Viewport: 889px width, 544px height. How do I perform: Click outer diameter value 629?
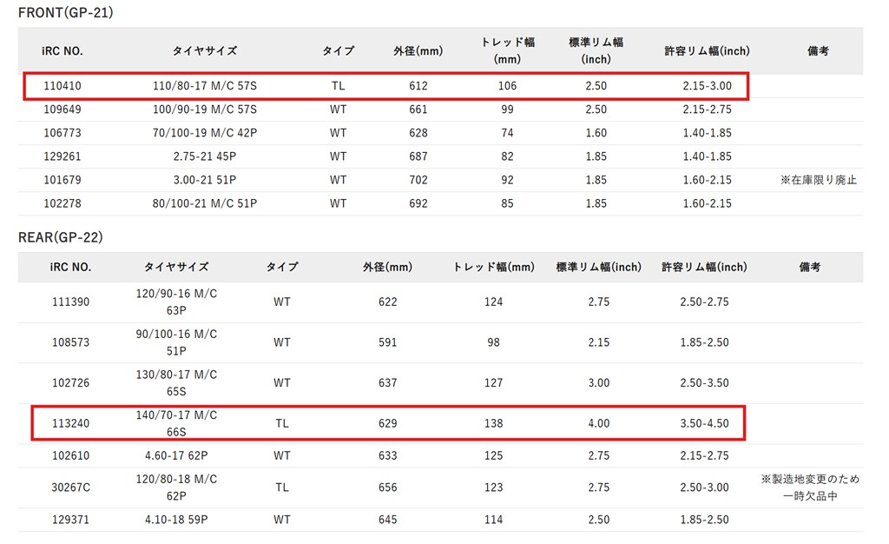(388, 423)
